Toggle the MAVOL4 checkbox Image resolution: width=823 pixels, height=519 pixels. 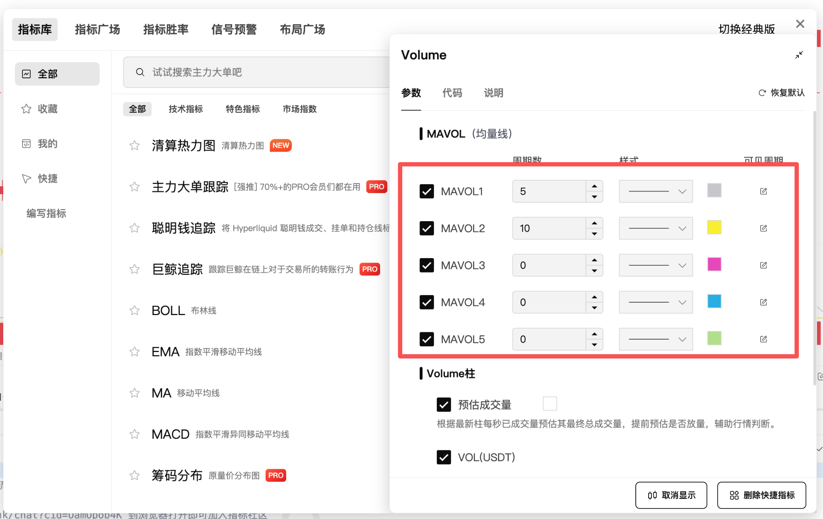tap(426, 302)
